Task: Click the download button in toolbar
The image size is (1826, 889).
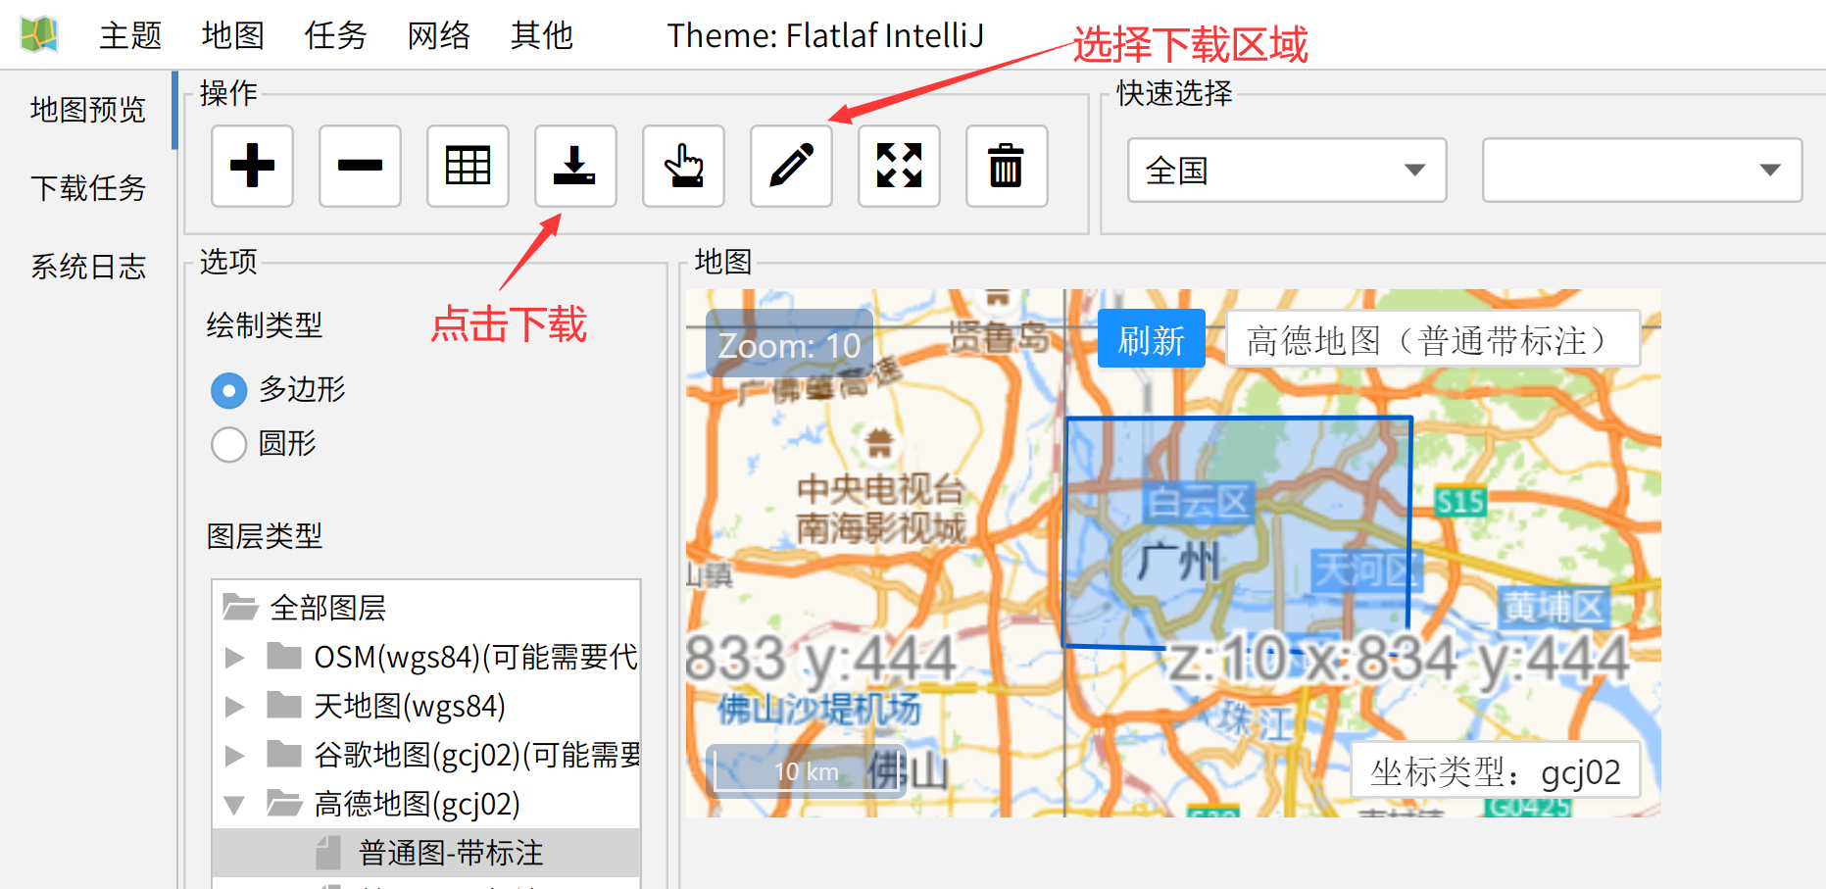Action: [x=575, y=166]
